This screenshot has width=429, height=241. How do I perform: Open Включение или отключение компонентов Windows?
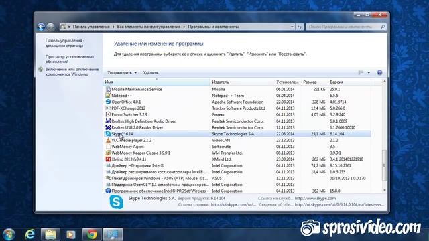coord(72,72)
